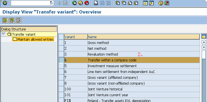This screenshot has width=207, height=102.
Task: Select row marker for Gross variant (affiliated company)
Action: [61, 78]
